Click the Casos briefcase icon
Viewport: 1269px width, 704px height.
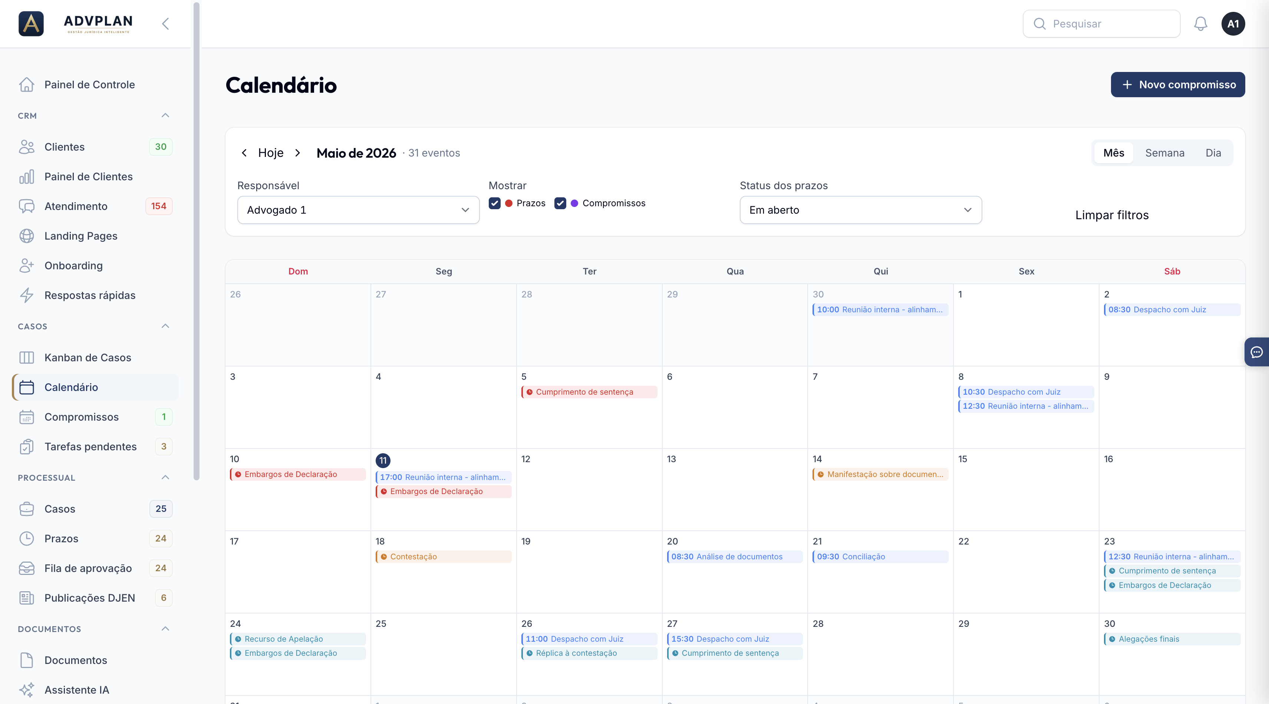(x=27, y=509)
